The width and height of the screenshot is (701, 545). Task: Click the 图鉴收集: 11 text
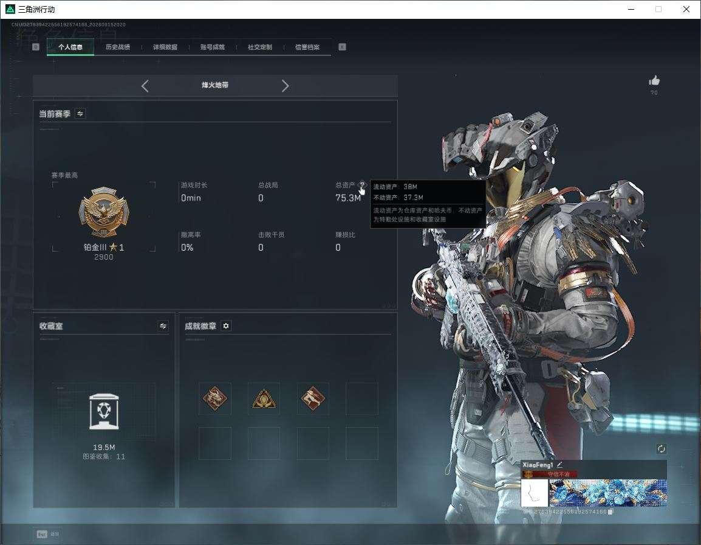104,457
